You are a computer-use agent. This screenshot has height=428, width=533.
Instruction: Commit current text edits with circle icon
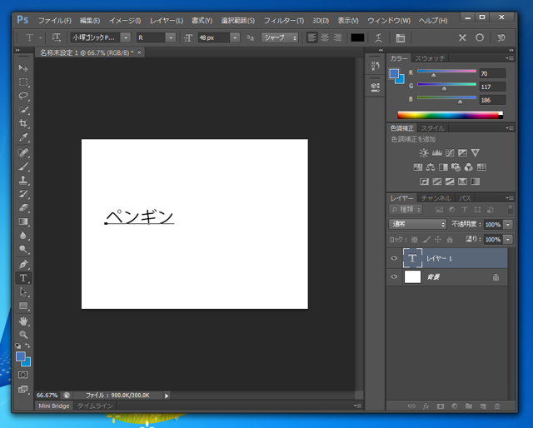[480, 37]
